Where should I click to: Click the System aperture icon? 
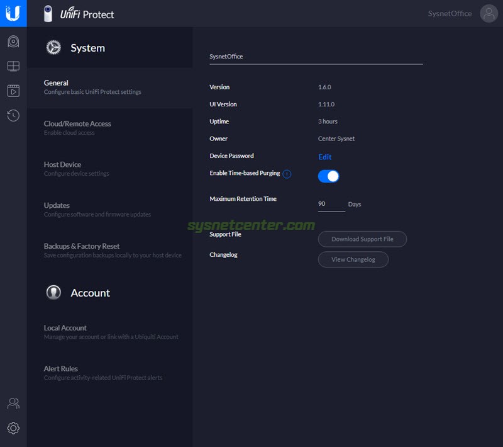tap(53, 47)
